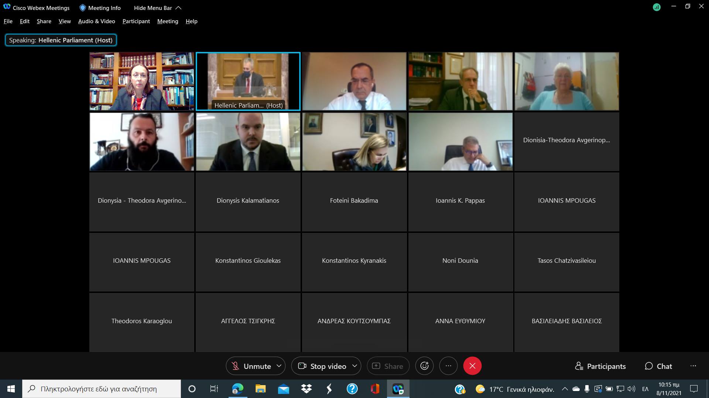
Task: Select the Hellenic Parliament host video tile
Action: coord(248,81)
